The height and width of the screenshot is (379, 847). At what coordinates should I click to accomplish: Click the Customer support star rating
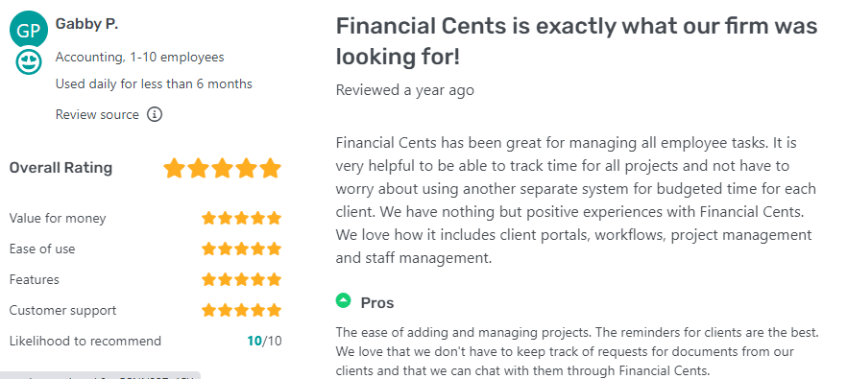[x=241, y=311]
